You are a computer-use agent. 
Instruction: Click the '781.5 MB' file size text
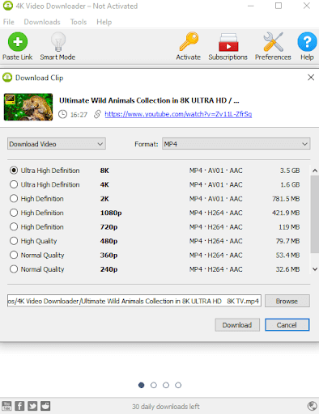pos(286,199)
